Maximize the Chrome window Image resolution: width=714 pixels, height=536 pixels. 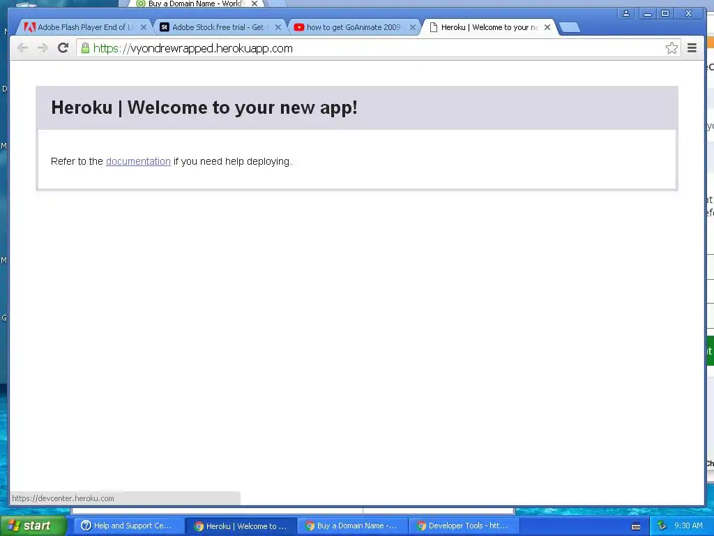[x=665, y=13]
